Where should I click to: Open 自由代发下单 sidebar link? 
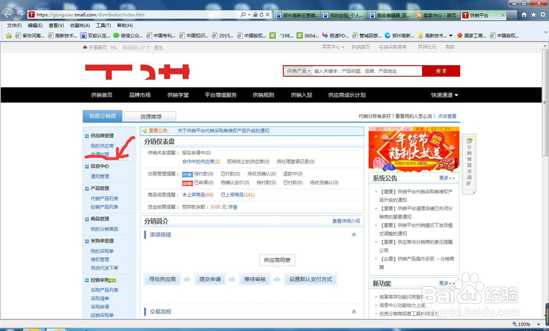pos(104,268)
